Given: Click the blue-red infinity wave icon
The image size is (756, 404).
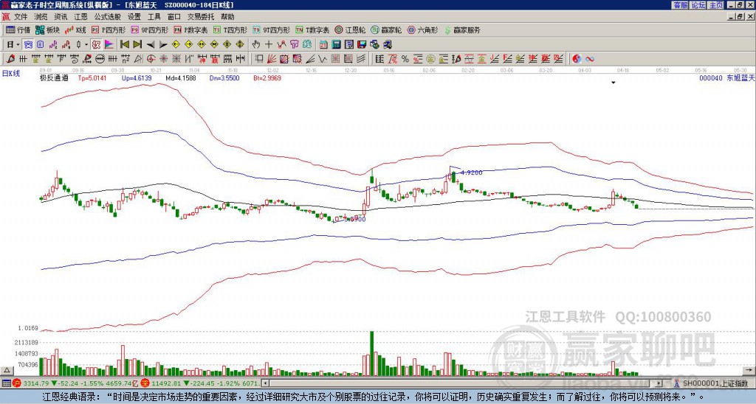Looking at the screenshot, I should click(590, 59).
